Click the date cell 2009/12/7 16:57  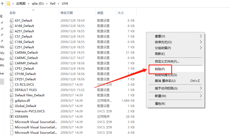click(x=72, y=58)
